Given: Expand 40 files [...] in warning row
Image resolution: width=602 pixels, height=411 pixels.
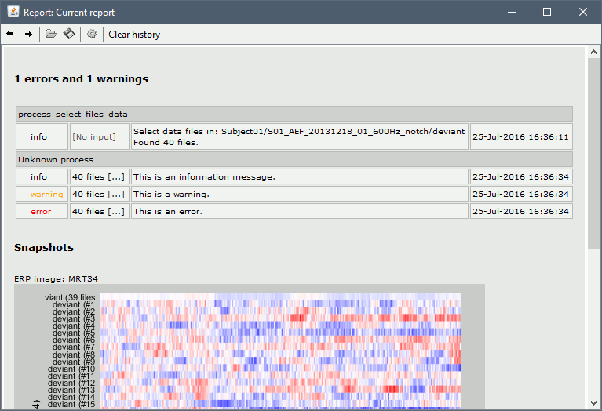Looking at the screenshot, I should [x=99, y=194].
